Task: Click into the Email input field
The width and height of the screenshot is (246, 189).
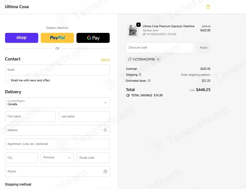Action: (x=57, y=70)
